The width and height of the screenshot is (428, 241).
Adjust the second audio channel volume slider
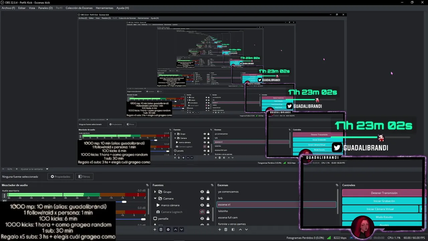tap(143, 219)
